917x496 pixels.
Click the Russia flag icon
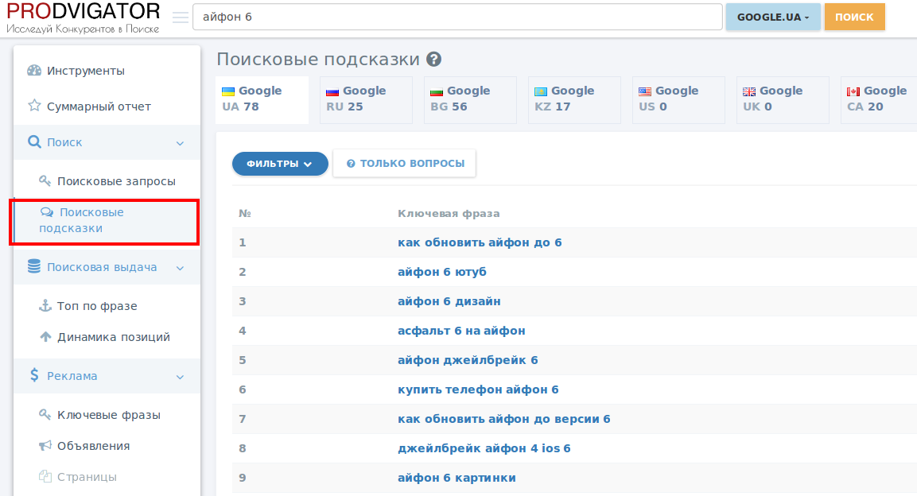point(332,91)
